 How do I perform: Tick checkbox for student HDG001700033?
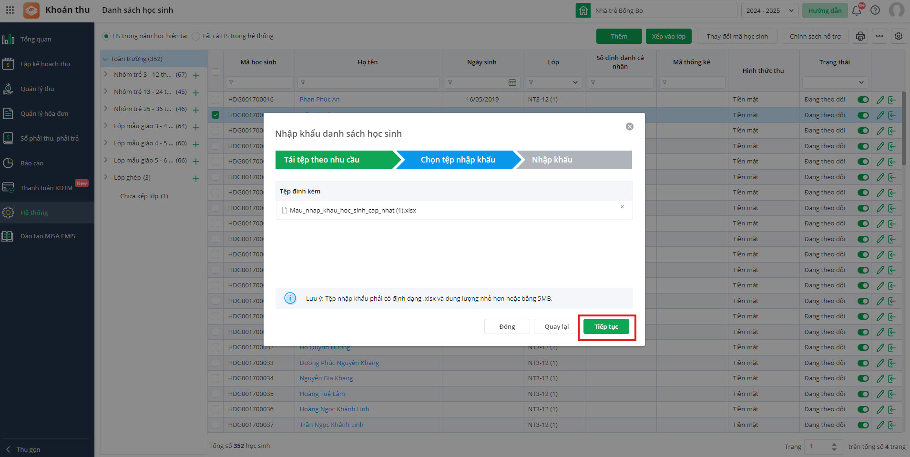[x=215, y=363]
